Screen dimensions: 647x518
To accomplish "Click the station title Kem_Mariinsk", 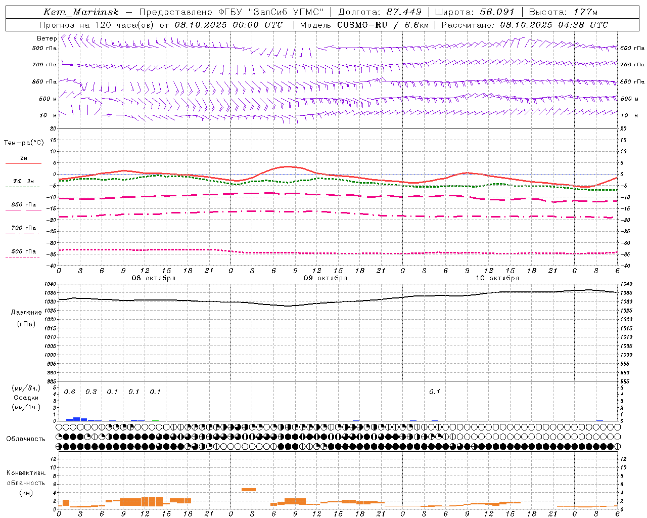I will [x=81, y=12].
